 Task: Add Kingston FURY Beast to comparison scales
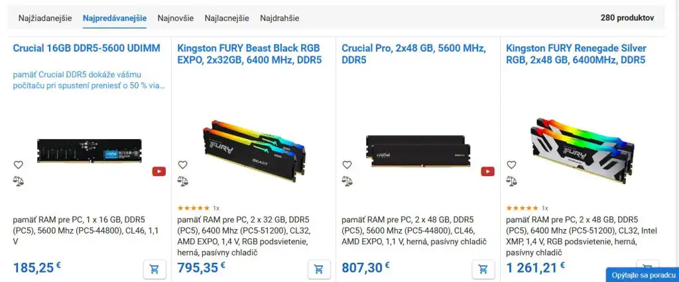[x=183, y=181]
